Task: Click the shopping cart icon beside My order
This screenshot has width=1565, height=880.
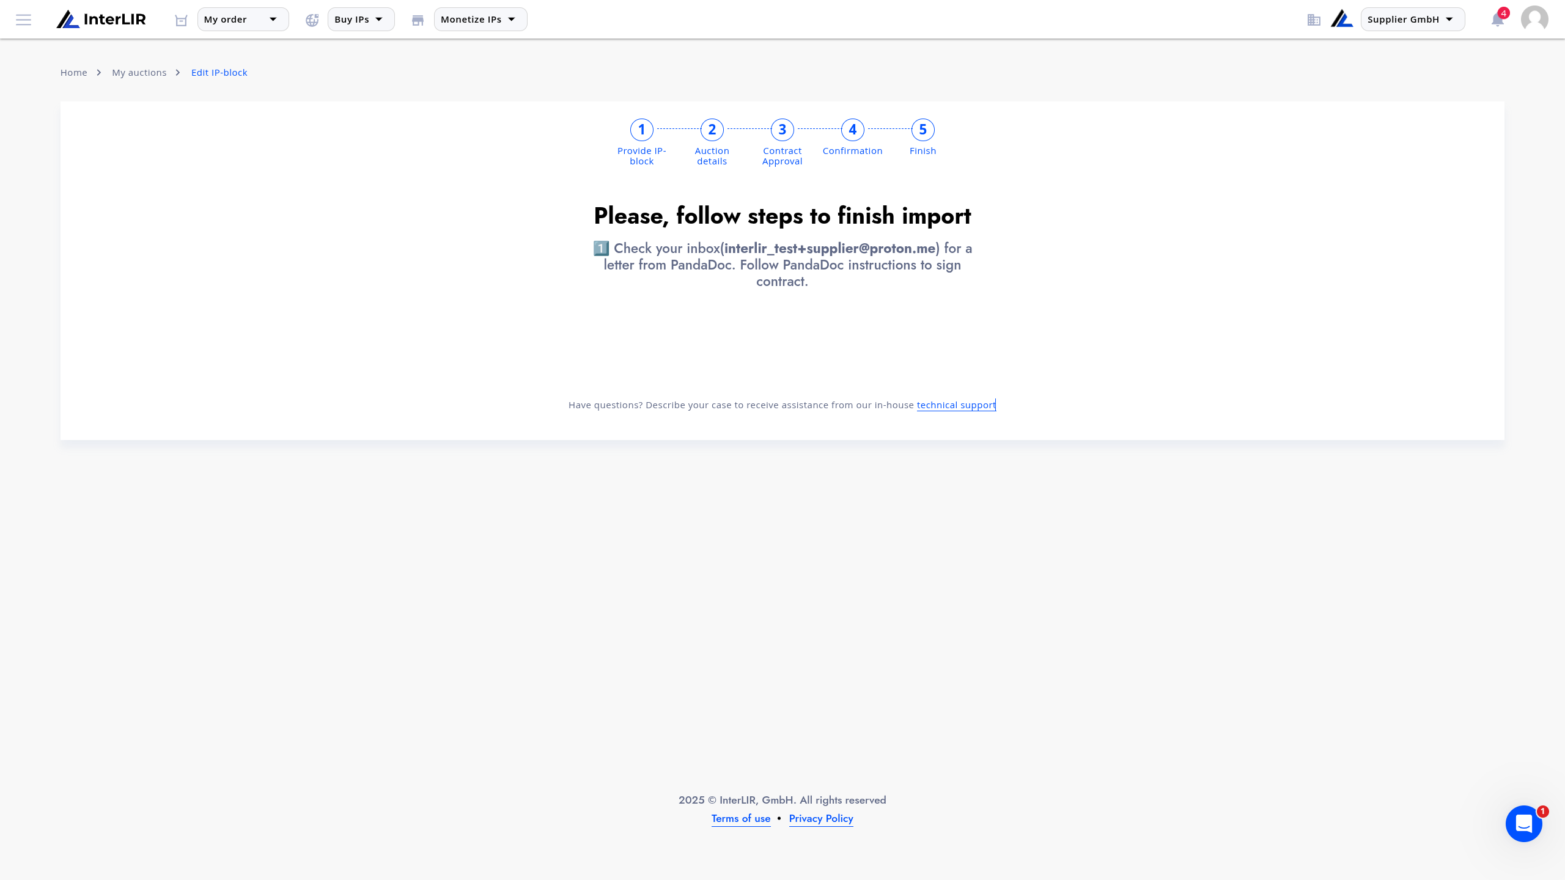Action: (x=181, y=20)
